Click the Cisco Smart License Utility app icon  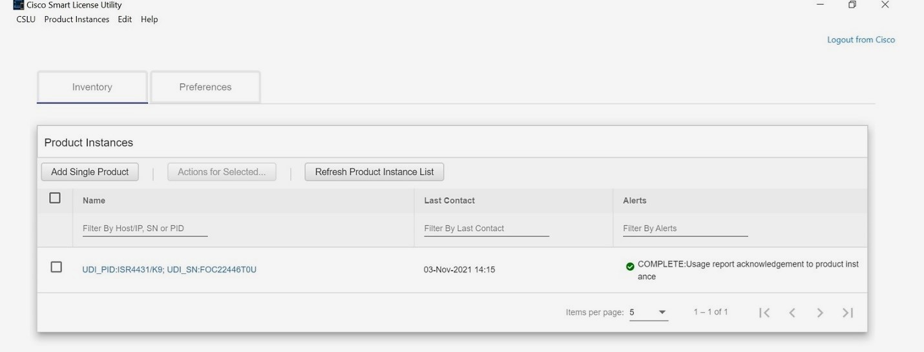tap(18, 5)
